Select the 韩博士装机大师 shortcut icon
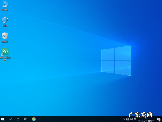 (5, 52)
